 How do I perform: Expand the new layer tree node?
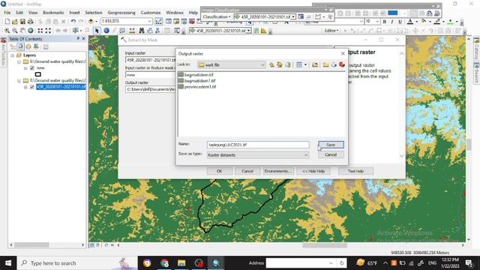pyautogui.click(x=25, y=68)
